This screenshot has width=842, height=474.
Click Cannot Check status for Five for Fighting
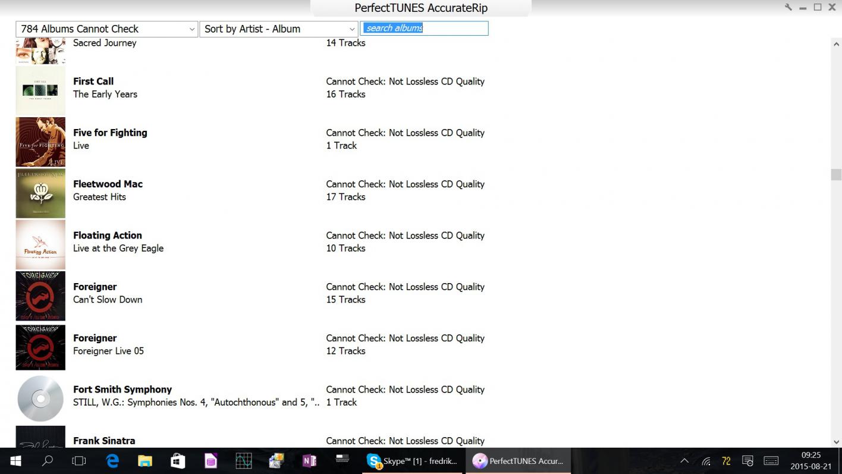405,133
